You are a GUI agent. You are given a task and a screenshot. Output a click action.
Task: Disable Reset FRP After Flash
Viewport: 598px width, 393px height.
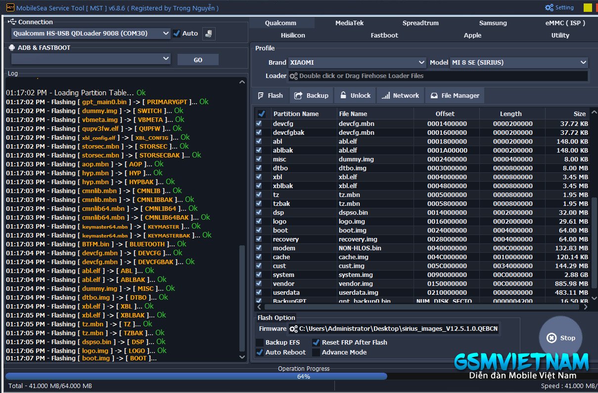tap(316, 342)
